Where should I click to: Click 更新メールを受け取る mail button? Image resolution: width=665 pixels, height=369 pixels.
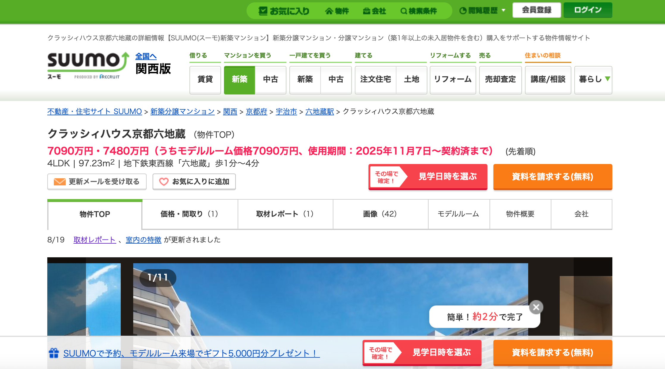pyautogui.click(x=97, y=182)
